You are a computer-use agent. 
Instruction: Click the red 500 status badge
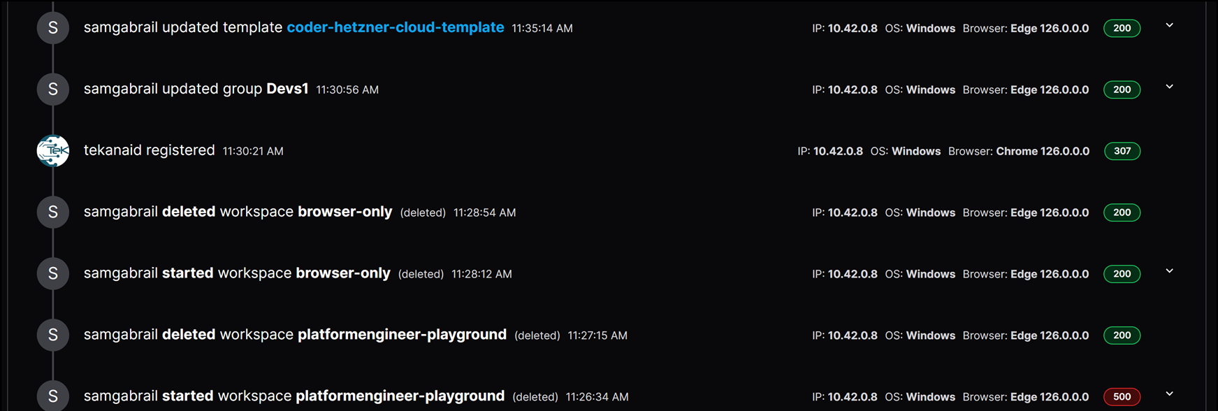pos(1122,397)
